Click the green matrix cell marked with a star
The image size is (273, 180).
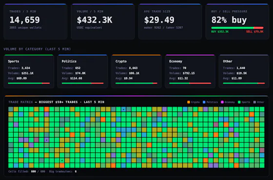[x=62, y=161]
